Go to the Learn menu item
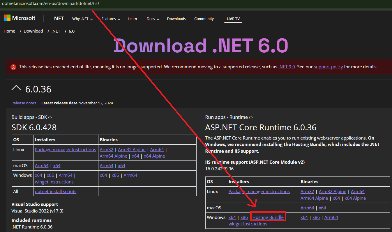The height and width of the screenshot is (232, 392). (x=132, y=19)
